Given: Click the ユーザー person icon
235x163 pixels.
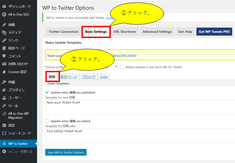Looking at the screenshot, I should click(4, 98).
